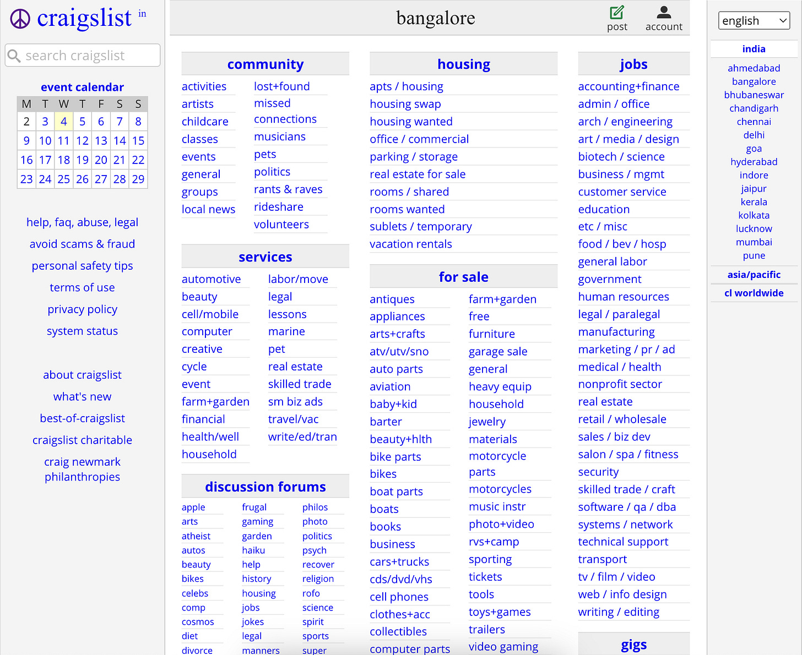The image size is (802, 655).
Task: Click the craigslist peace sign logo
Action: click(x=20, y=19)
